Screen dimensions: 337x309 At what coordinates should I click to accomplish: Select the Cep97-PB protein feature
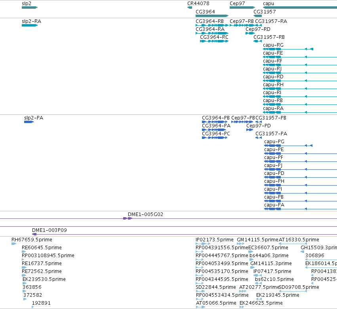pyautogui.click(x=242, y=122)
